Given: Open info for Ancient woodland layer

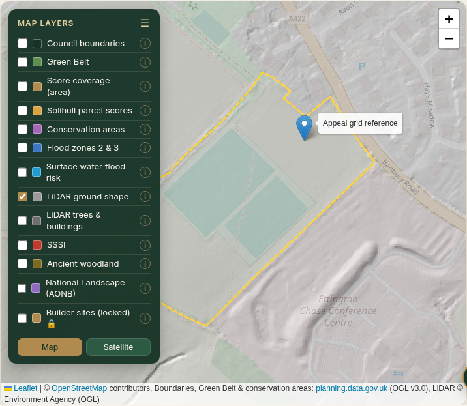Looking at the screenshot, I should [x=145, y=264].
